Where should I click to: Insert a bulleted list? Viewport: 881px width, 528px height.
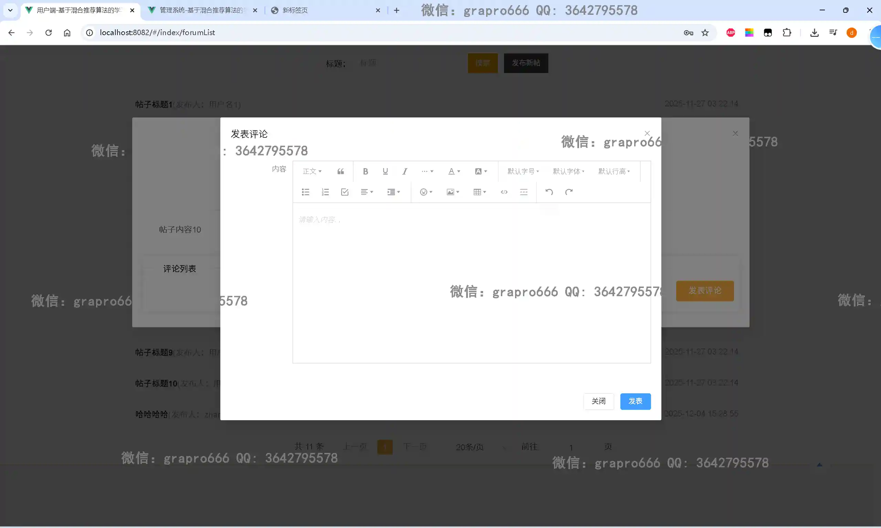305,192
